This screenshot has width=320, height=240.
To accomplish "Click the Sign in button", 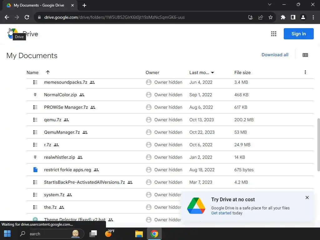I will (298, 34).
